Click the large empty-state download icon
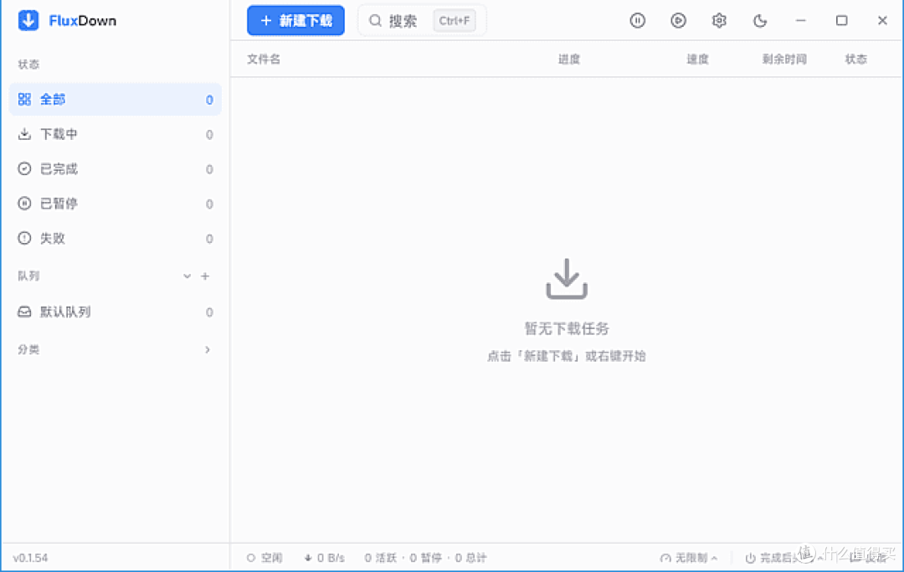This screenshot has width=904, height=572. pyautogui.click(x=567, y=279)
